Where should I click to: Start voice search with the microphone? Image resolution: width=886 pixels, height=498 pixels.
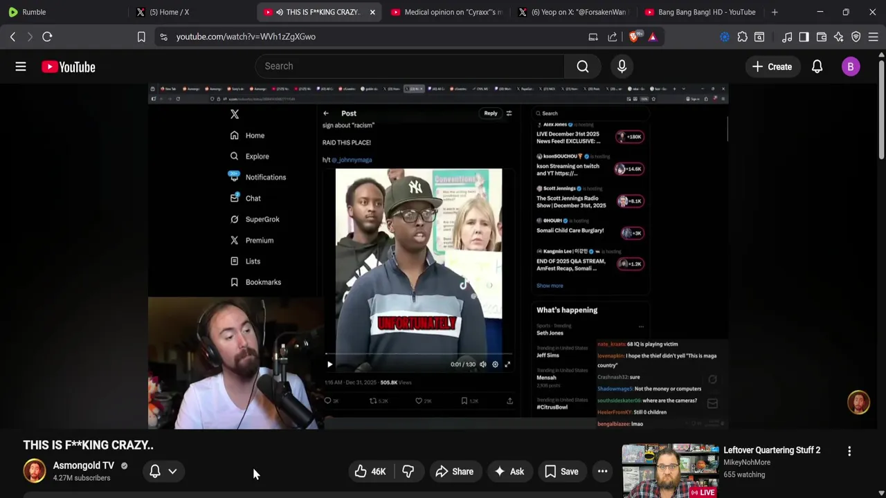click(x=622, y=66)
